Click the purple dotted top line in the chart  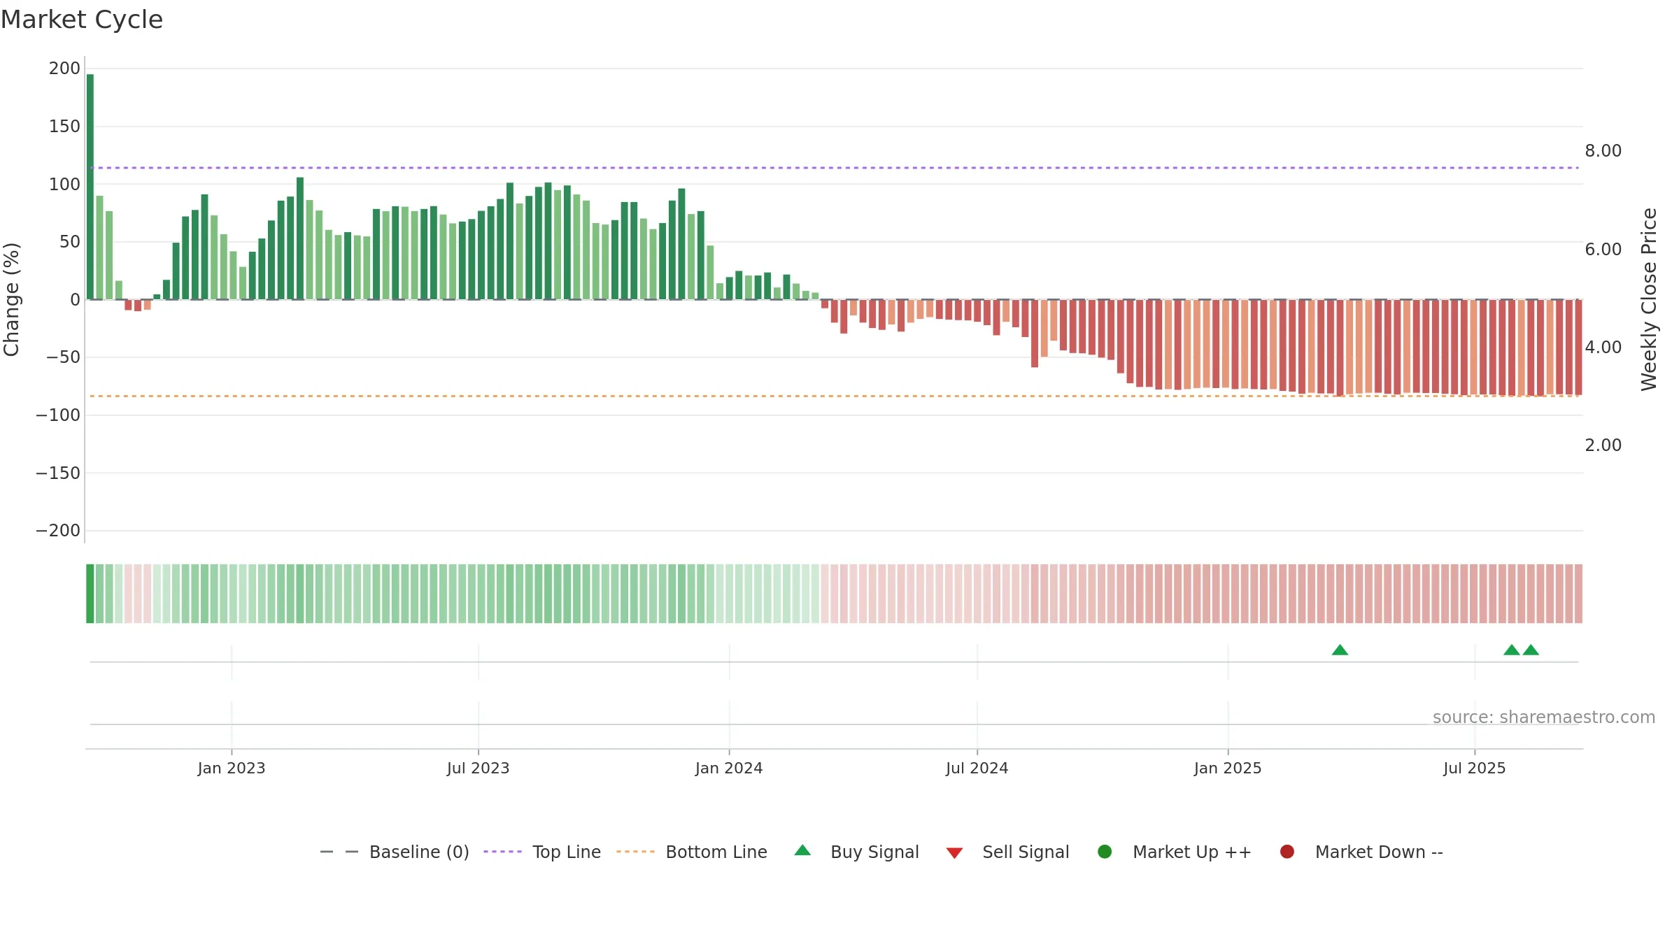(x=834, y=168)
